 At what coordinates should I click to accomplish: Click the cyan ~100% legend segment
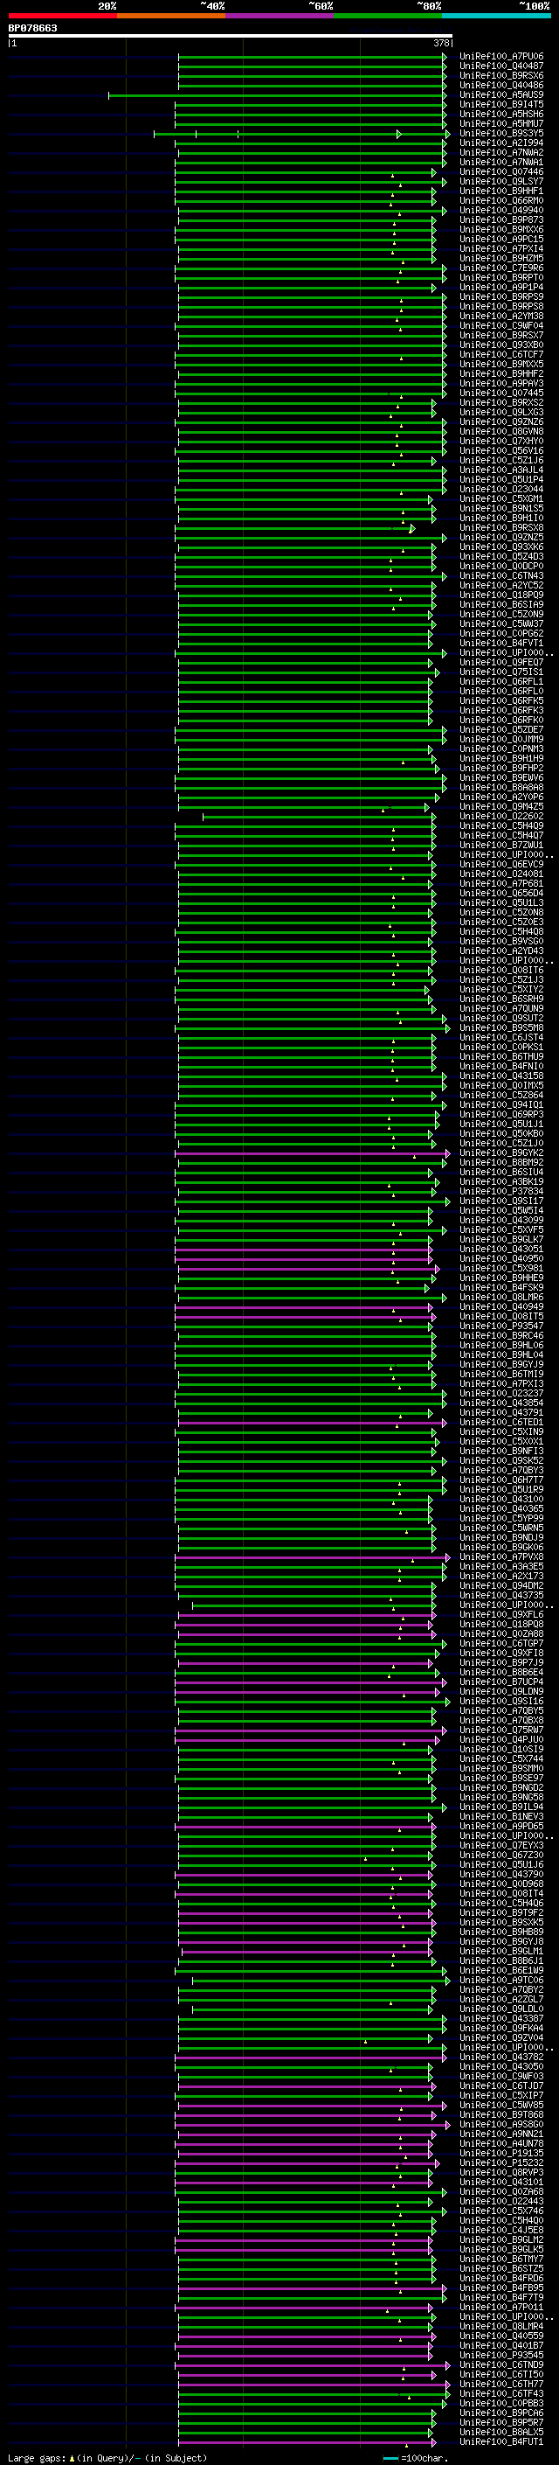[497, 16]
